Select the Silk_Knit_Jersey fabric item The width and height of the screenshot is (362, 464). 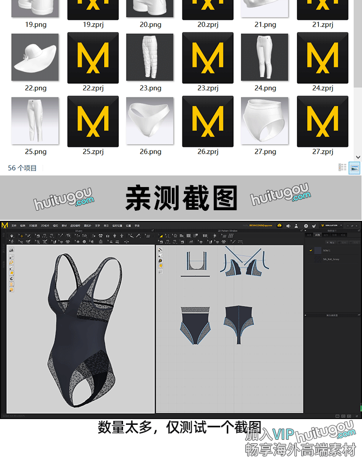[x=332, y=260]
